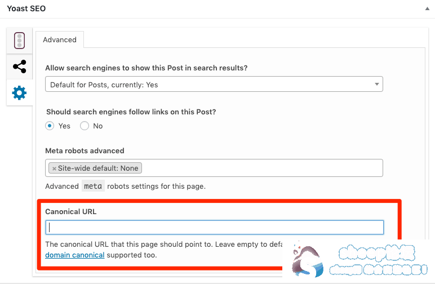Viewport: 435px width, 284px height.
Task: Open the search results visibility dropdown
Action: coord(214,84)
